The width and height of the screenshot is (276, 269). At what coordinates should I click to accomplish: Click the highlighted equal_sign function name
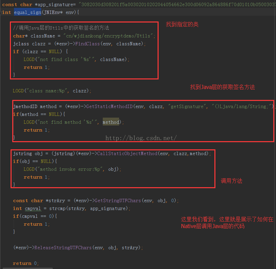[x=28, y=13]
